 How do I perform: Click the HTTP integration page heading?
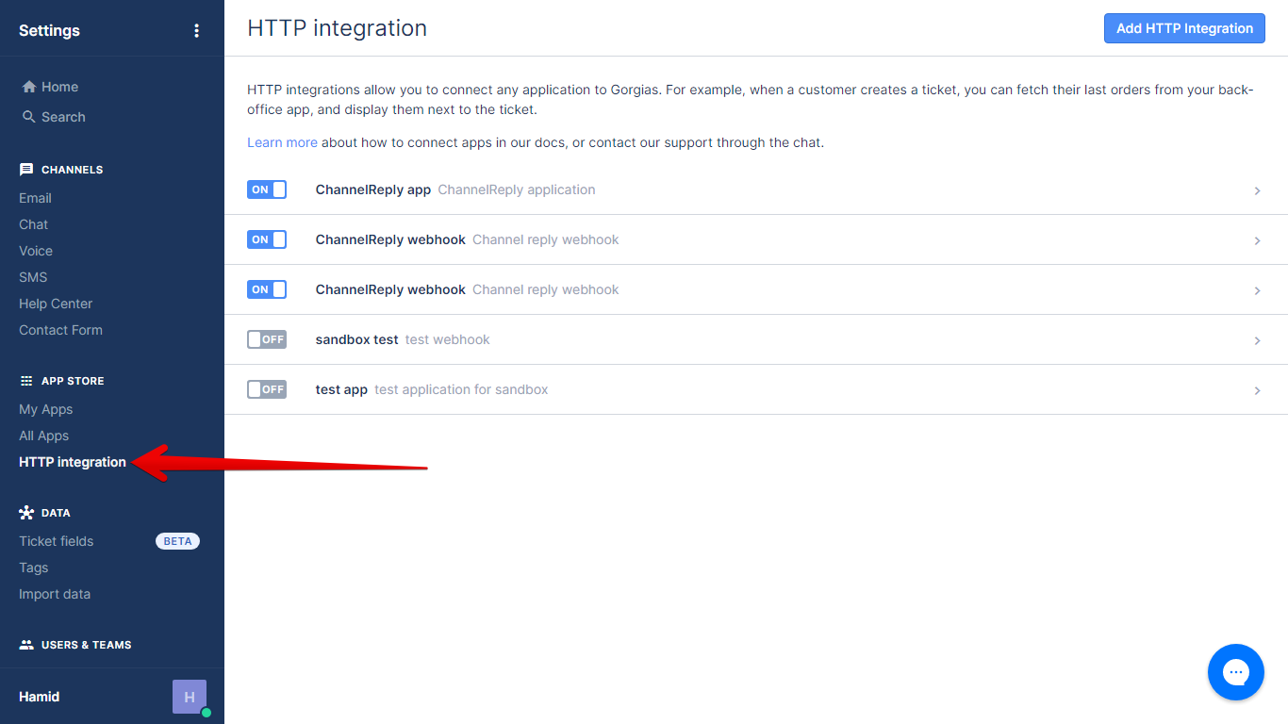click(337, 28)
